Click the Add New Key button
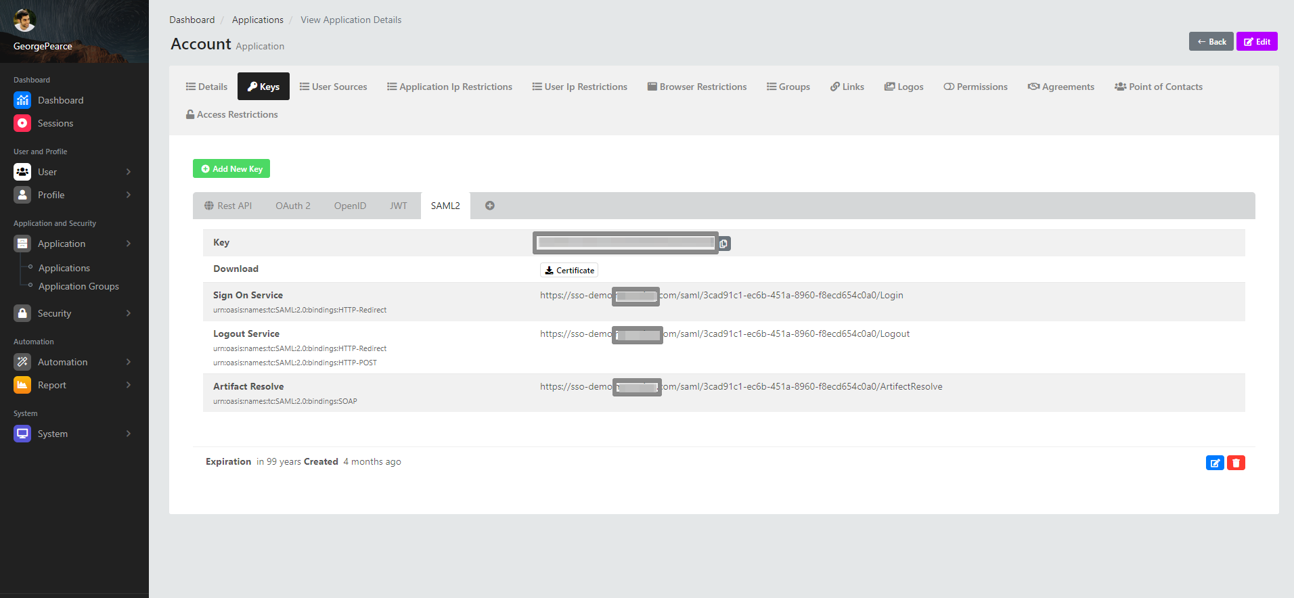The height and width of the screenshot is (598, 1294). click(231, 169)
